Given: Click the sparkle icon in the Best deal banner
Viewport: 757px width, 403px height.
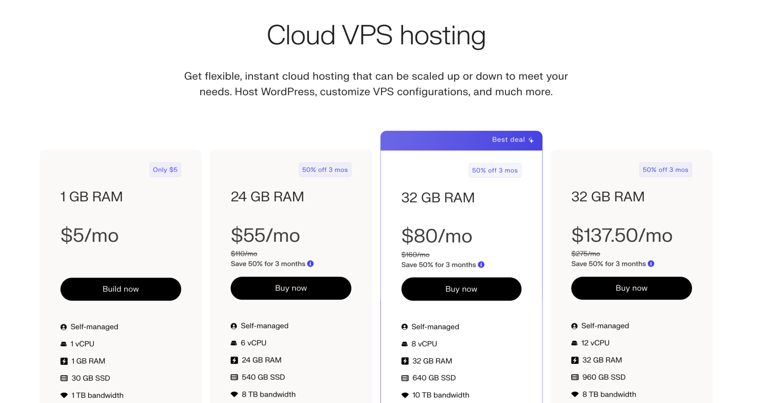Looking at the screenshot, I should [531, 140].
